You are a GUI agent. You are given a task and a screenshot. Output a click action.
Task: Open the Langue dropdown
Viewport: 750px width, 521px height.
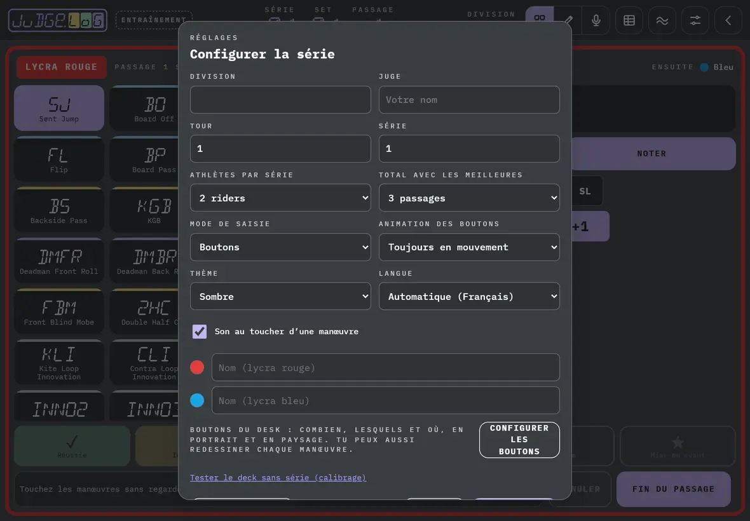pyautogui.click(x=469, y=296)
